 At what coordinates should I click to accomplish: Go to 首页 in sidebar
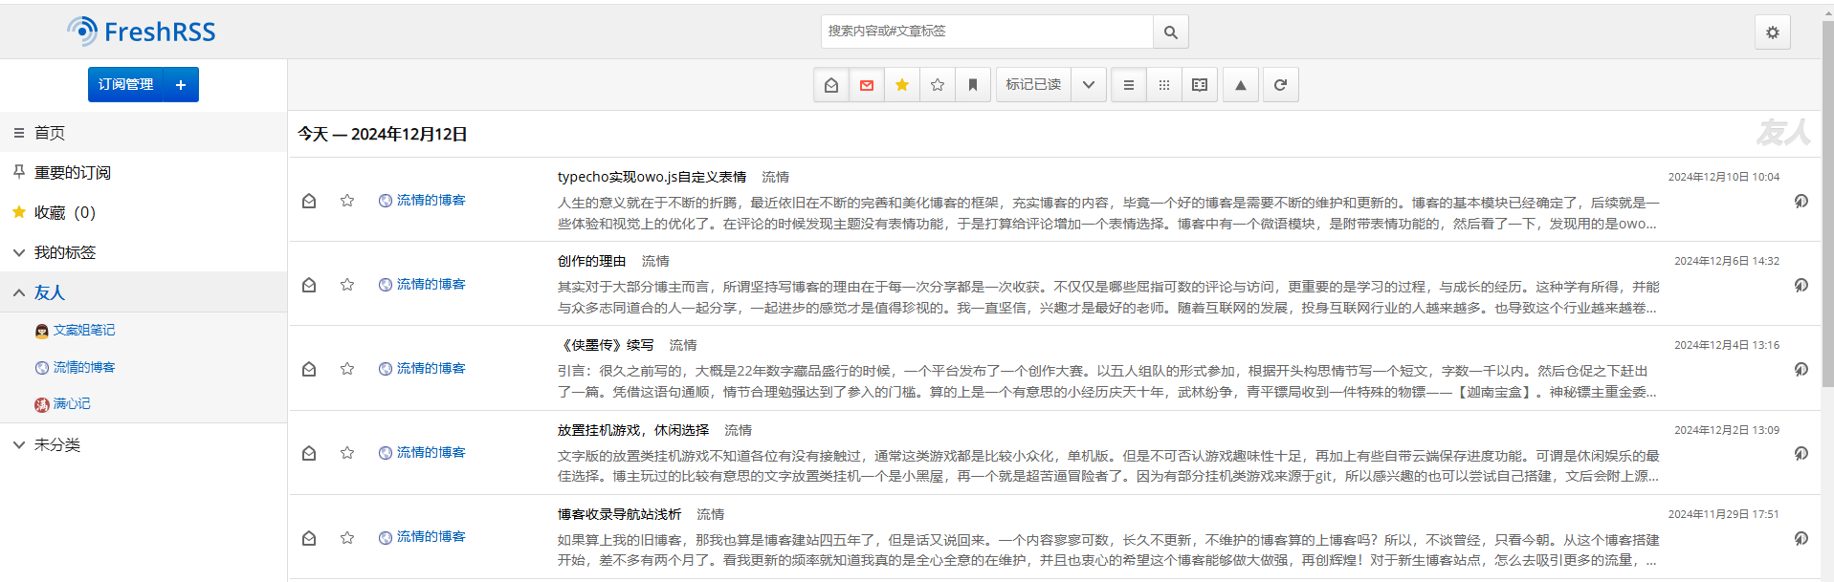50,133
